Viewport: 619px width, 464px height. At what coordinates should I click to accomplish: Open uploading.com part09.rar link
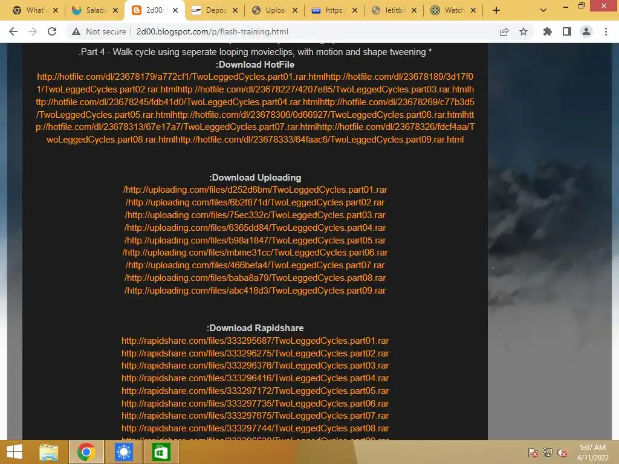coord(255,291)
